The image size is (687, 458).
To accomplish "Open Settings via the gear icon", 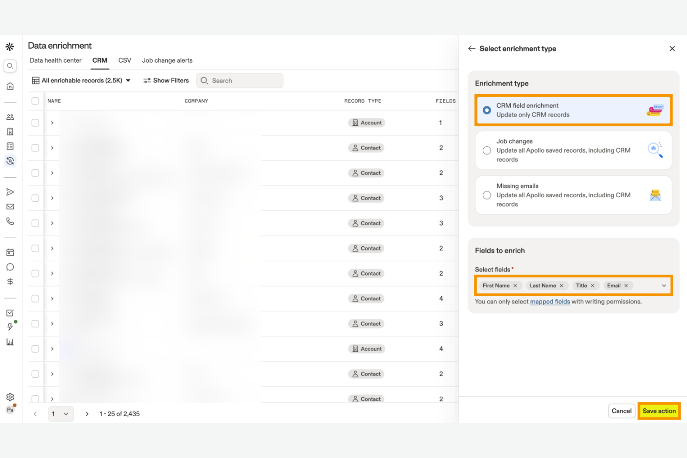I will click(10, 397).
